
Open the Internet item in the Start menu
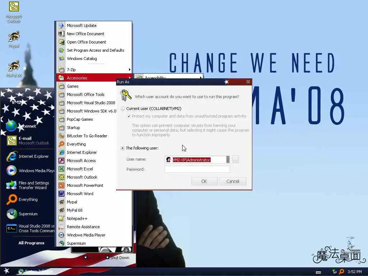[x=27, y=126]
